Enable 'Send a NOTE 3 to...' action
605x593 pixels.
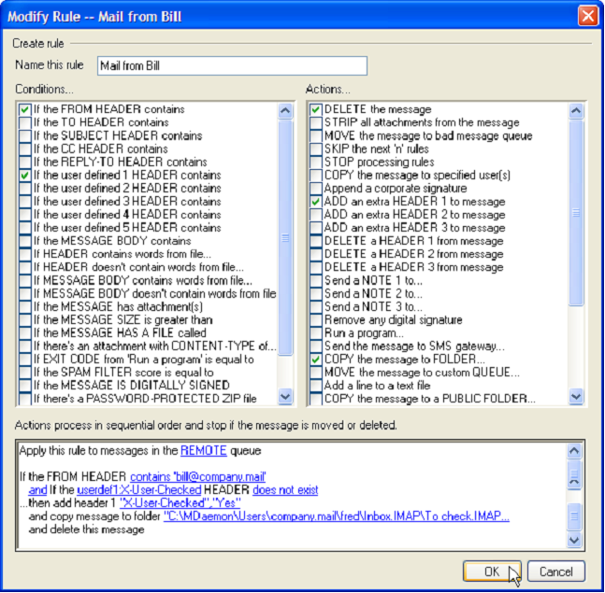pyautogui.click(x=316, y=306)
